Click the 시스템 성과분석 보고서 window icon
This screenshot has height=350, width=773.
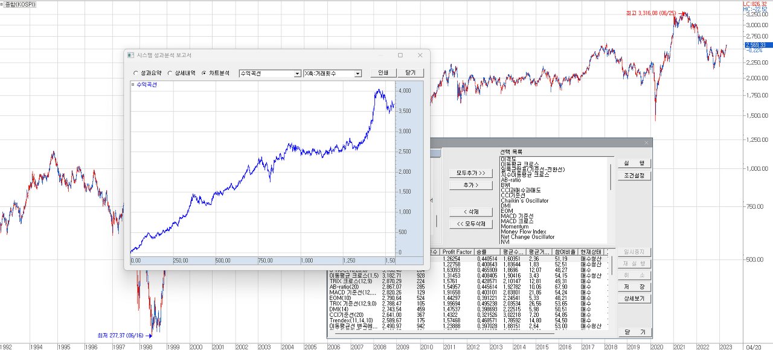130,55
